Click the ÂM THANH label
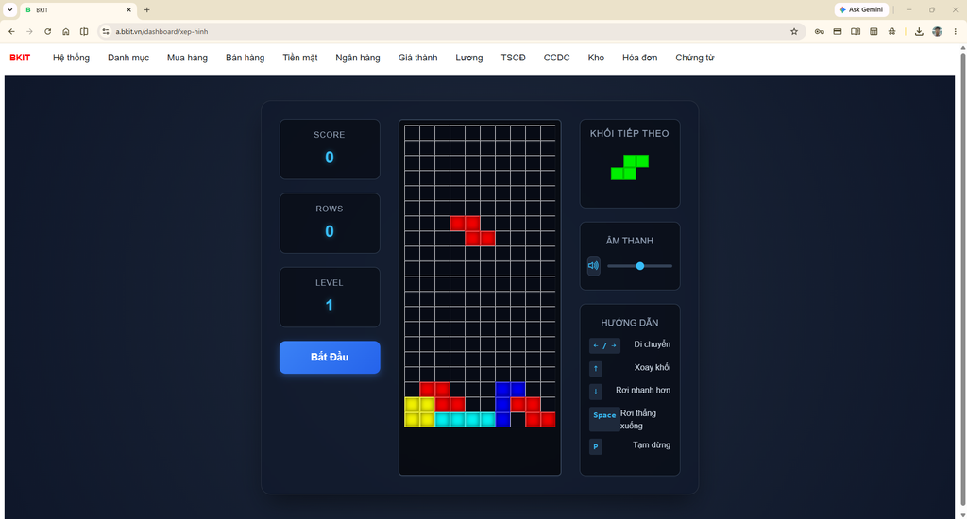This screenshot has height=519, width=967. tap(630, 241)
